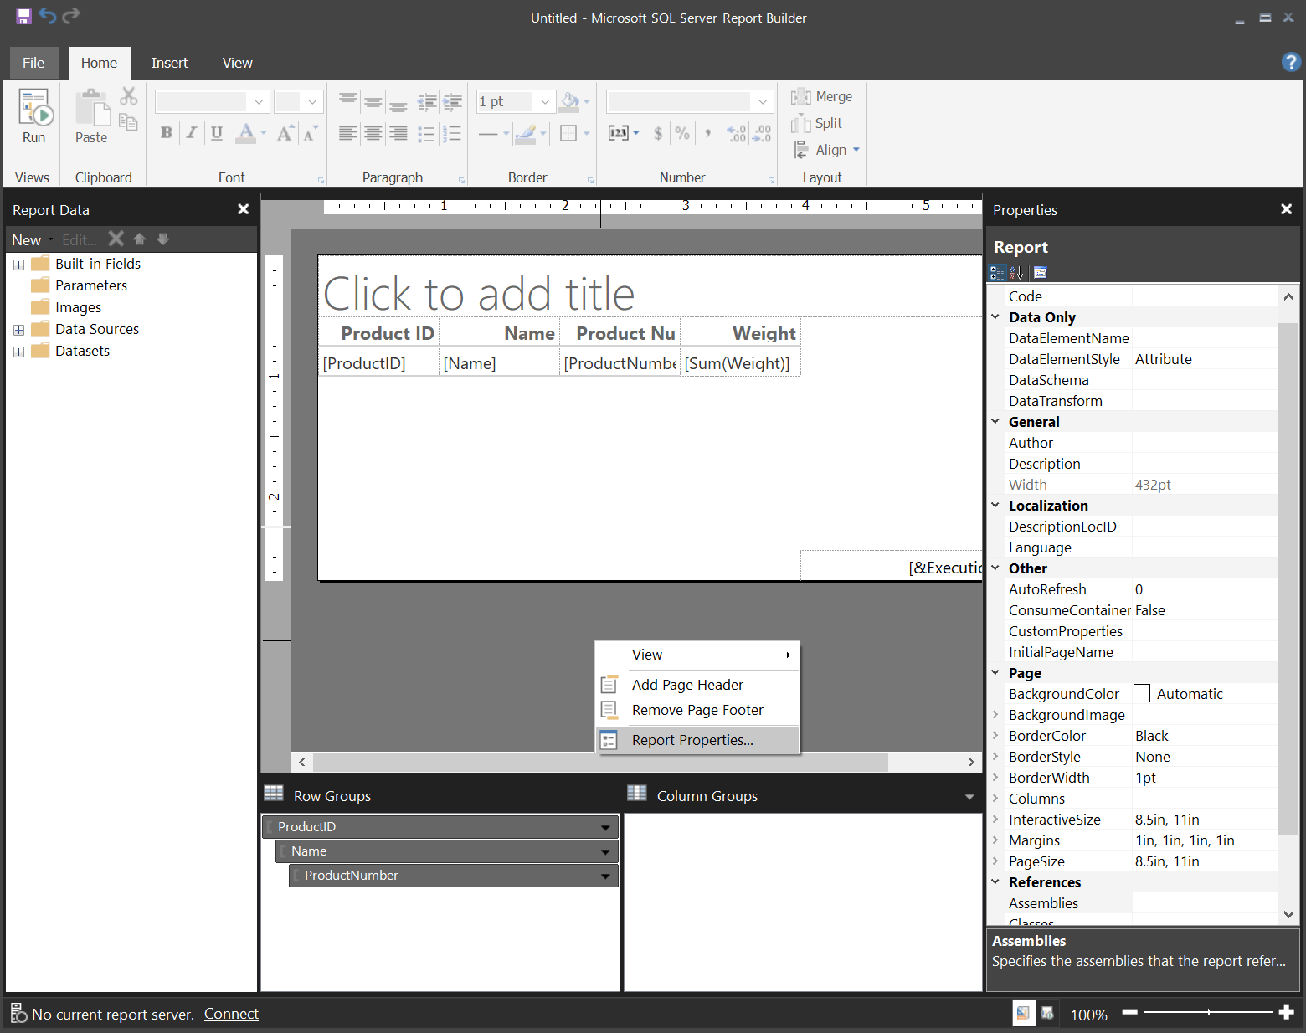Open the number format dropdown
The height and width of the screenshot is (1033, 1306).
(x=763, y=101)
